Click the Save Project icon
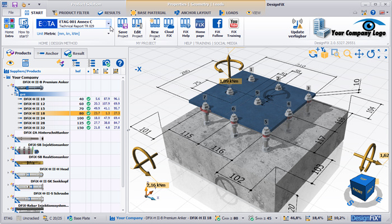The height and width of the screenshot is (224, 392). point(123,23)
